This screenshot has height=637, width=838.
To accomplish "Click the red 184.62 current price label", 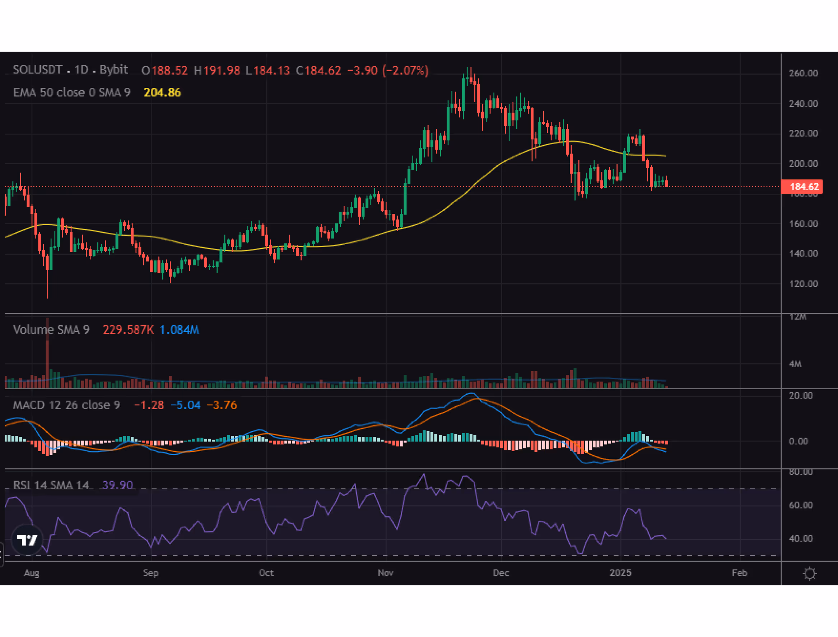I will pos(802,187).
